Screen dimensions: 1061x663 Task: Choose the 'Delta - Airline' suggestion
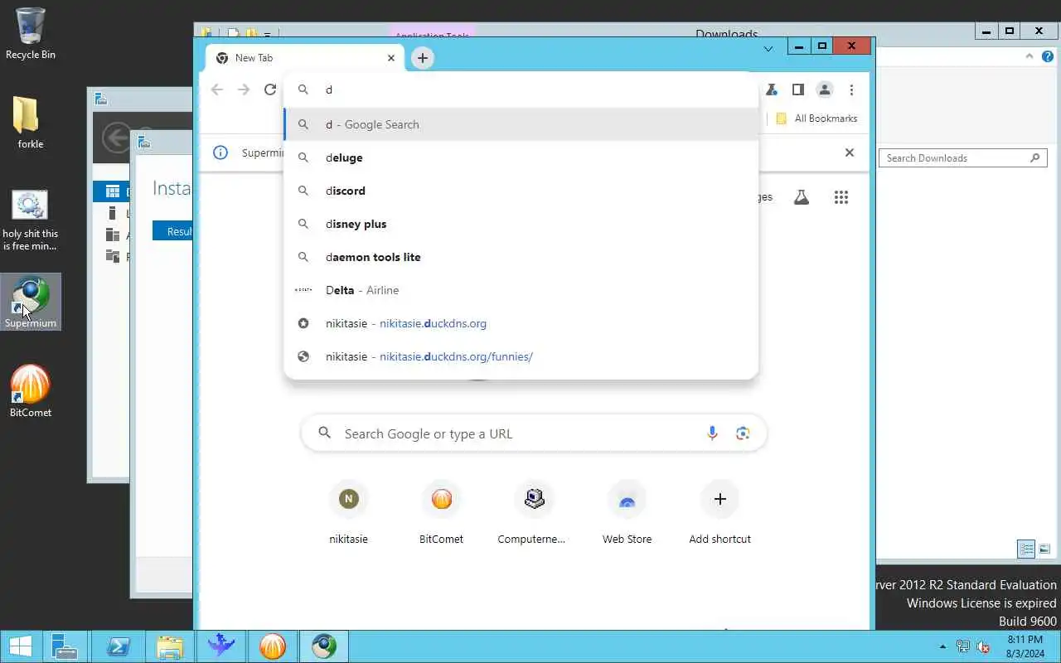[521, 290]
